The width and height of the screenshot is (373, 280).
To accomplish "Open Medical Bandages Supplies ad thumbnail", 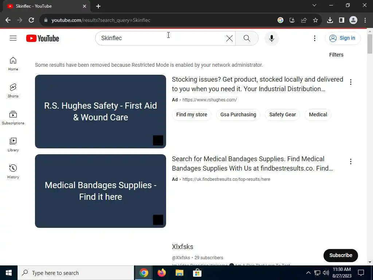I will click(101, 191).
